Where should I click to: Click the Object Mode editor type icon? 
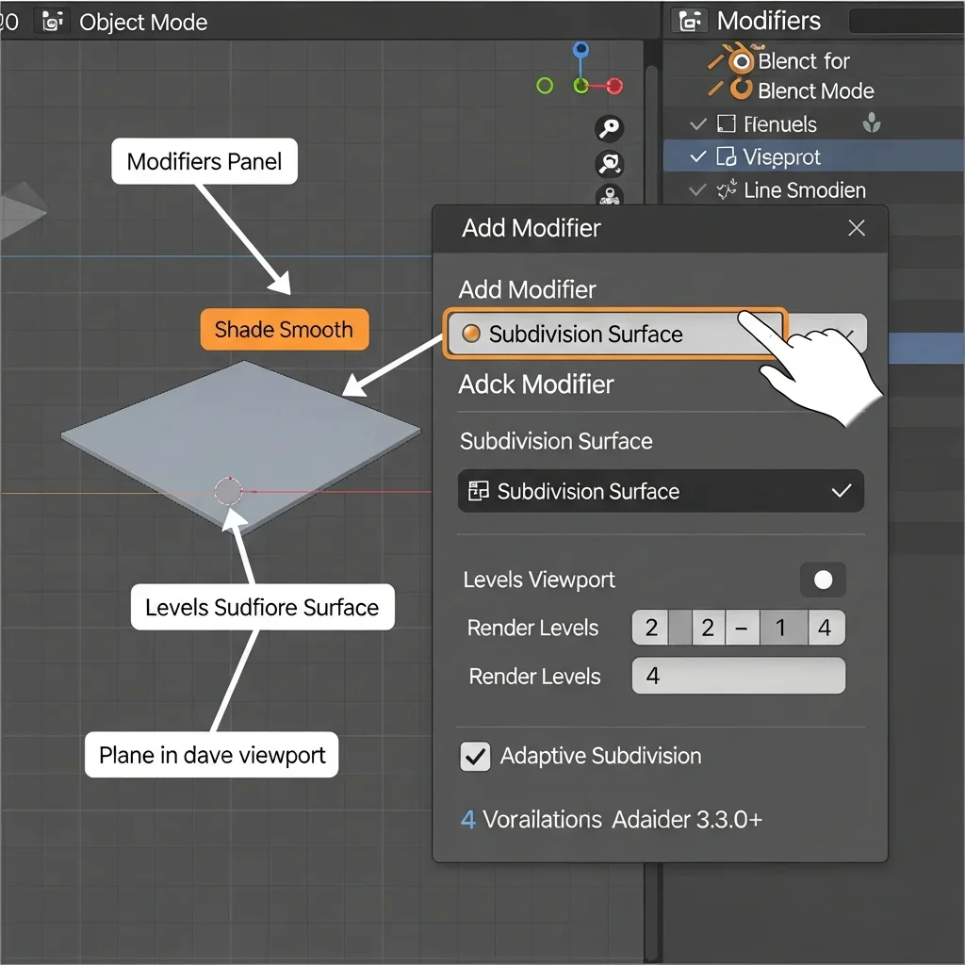point(53,22)
